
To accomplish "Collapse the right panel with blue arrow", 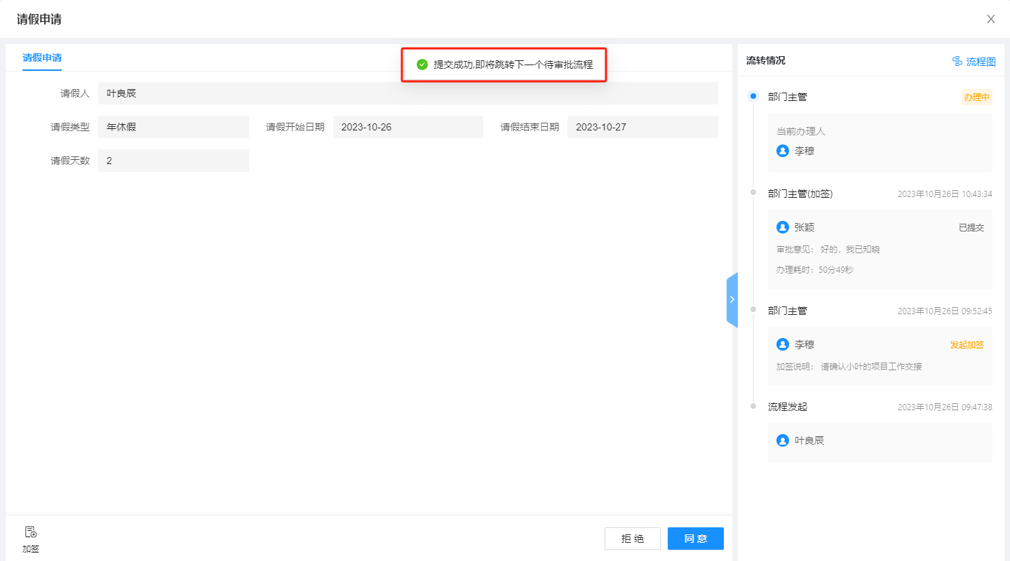I will pos(732,299).
